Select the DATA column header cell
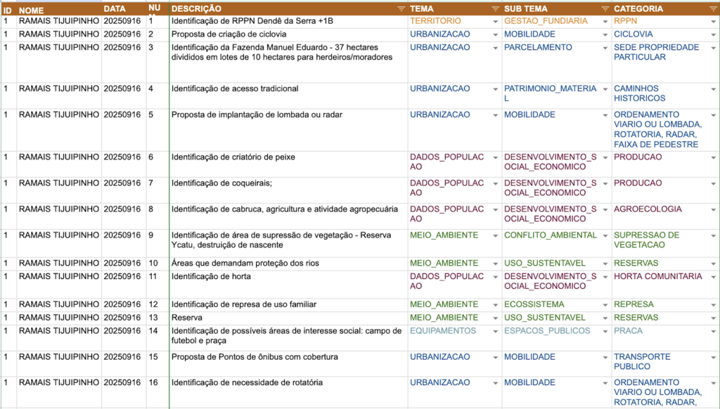This screenshot has height=409, width=720. coord(124,9)
